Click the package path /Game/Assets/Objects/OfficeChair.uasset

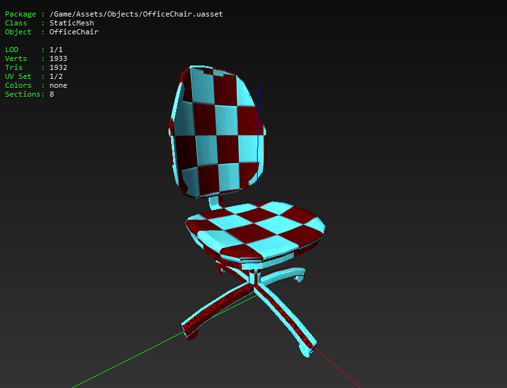point(136,14)
